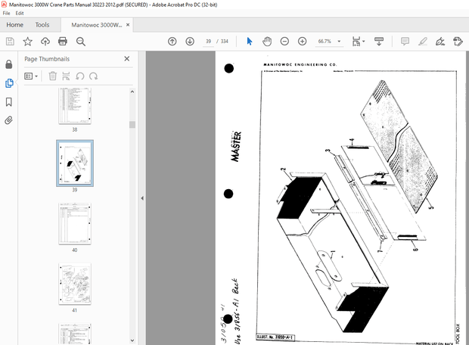Bookmark file with the star icon
The width and height of the screenshot is (469, 345).
click(28, 42)
